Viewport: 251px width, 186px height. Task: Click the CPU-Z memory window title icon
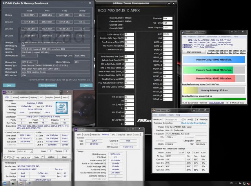(x=76, y=129)
